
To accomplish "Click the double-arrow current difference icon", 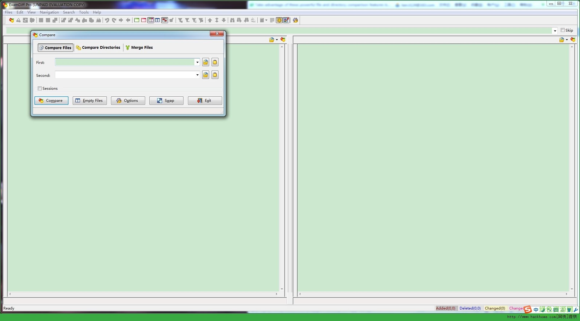I will (x=217, y=20).
